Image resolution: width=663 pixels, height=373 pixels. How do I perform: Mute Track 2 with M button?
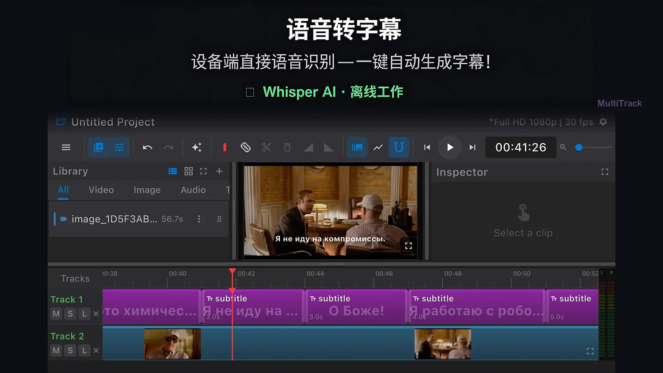coord(56,350)
